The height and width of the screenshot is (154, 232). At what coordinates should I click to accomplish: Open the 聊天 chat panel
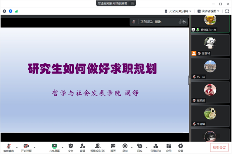[x=113, y=148]
